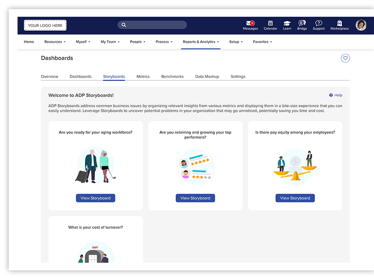The width and height of the screenshot is (374, 278).
Task: Expand the Setup dropdown menu
Action: [x=236, y=42]
